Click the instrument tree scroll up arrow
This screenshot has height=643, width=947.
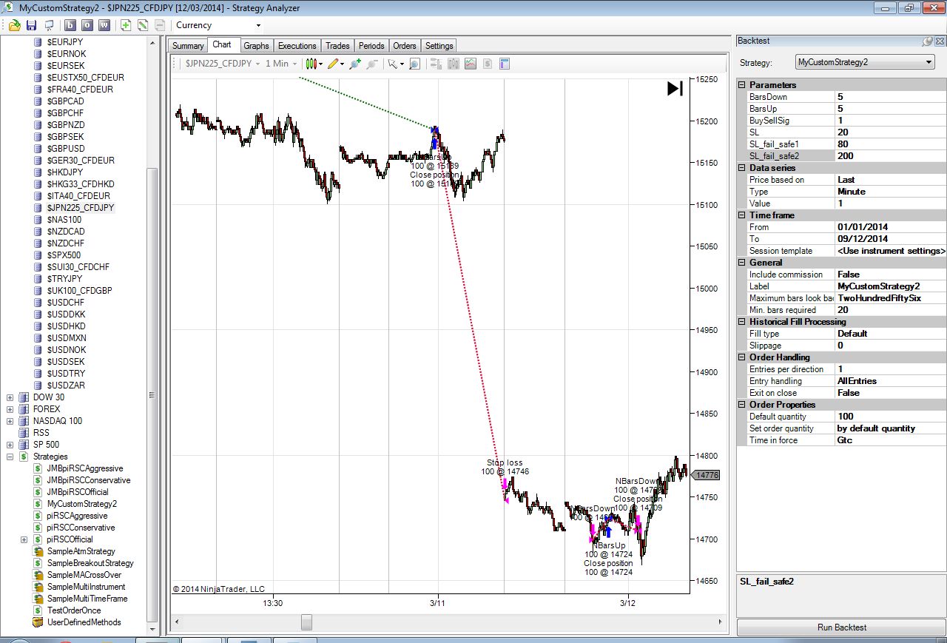[x=153, y=43]
